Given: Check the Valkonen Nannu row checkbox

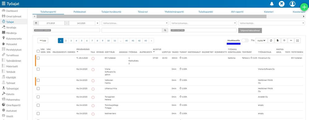Looking at the screenshot, I should (x=38, y=80).
